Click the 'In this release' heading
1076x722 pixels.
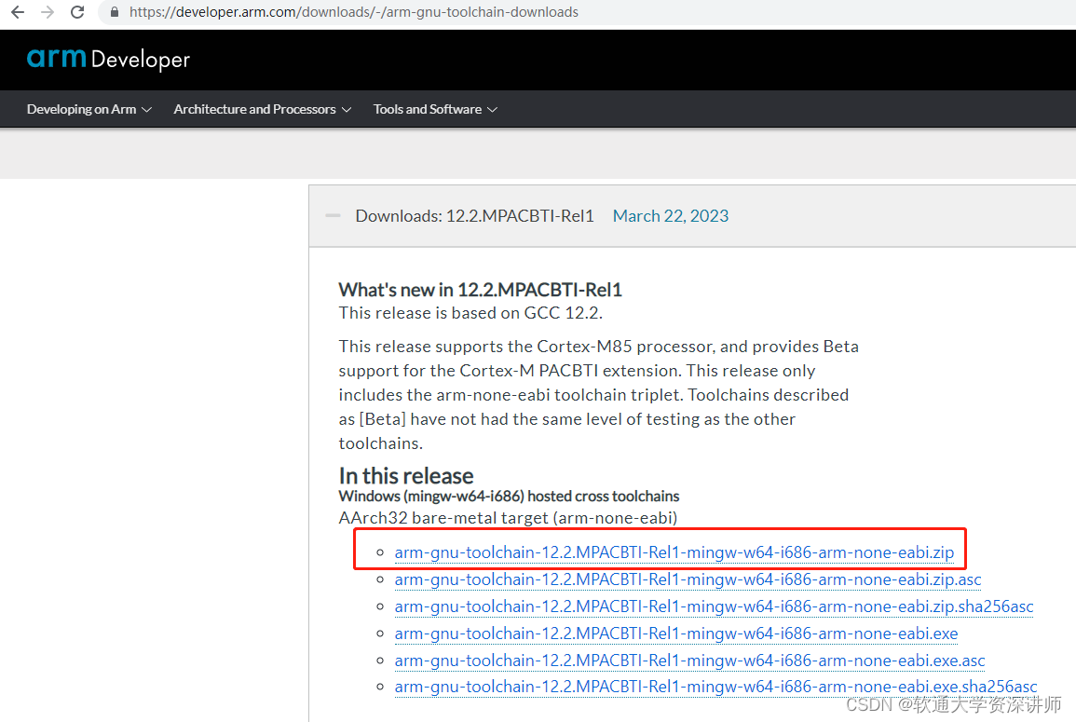coord(406,476)
